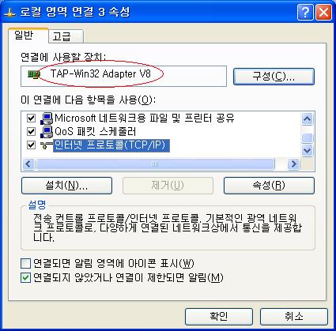Open the 구성(C)... configuration button
Viewport: 336px width, 331px height.
pos(274,77)
